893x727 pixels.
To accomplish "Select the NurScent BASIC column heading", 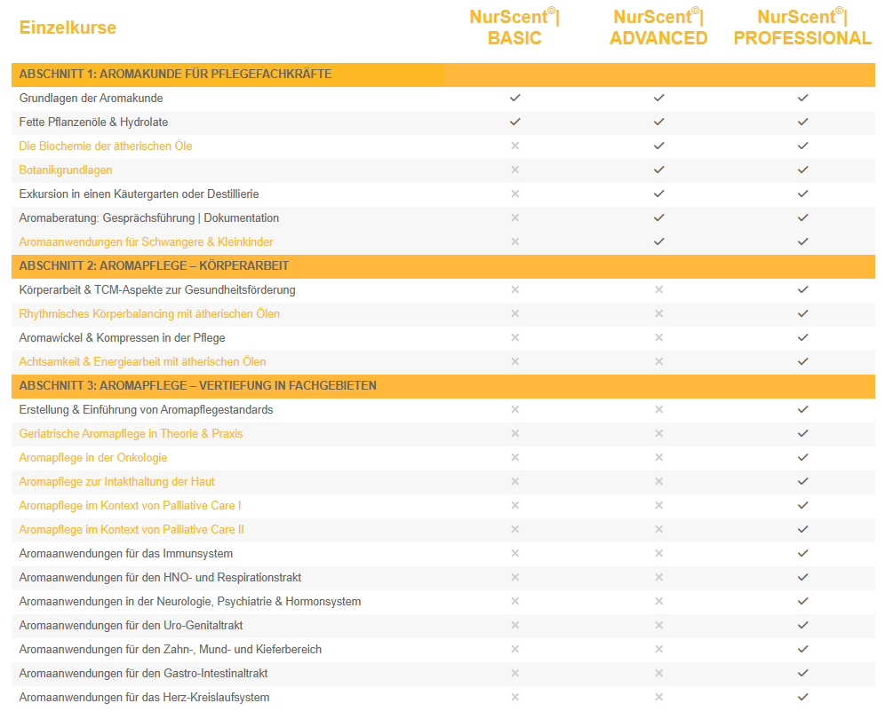I will point(514,27).
